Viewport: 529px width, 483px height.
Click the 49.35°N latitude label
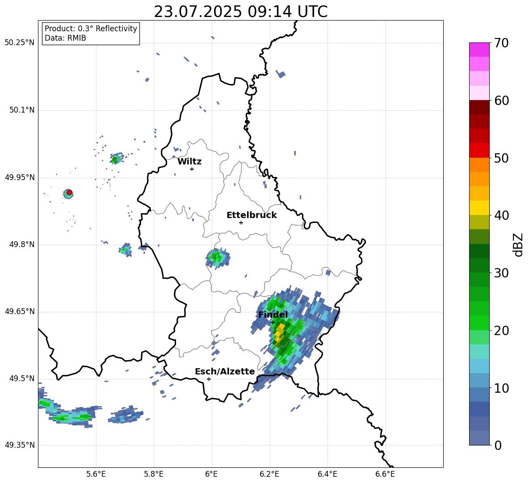click(x=20, y=445)
